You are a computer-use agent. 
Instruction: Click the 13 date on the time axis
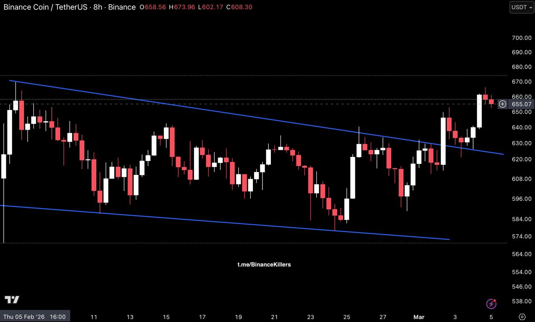[130, 317]
